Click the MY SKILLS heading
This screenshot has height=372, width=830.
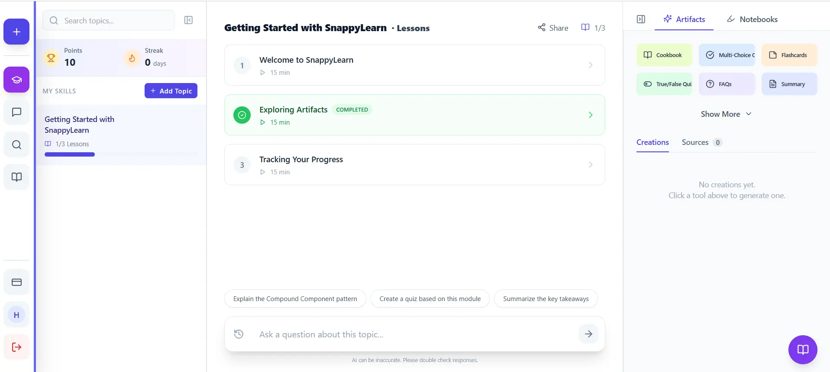[59, 91]
